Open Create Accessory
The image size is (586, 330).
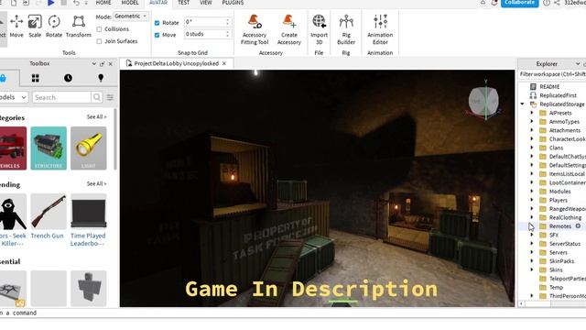pos(289,30)
